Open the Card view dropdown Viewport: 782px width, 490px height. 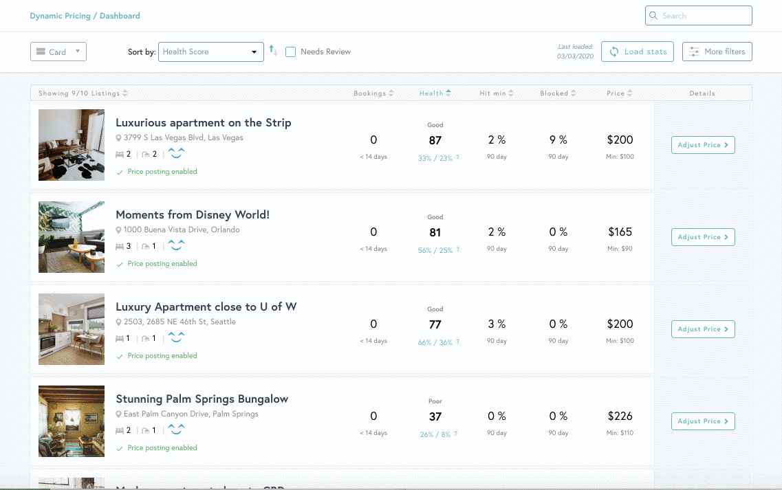coord(58,52)
